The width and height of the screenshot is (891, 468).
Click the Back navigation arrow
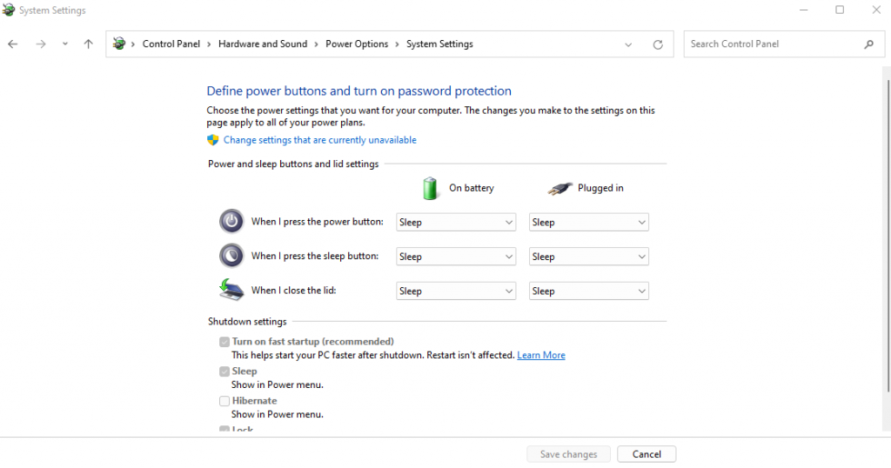[13, 44]
